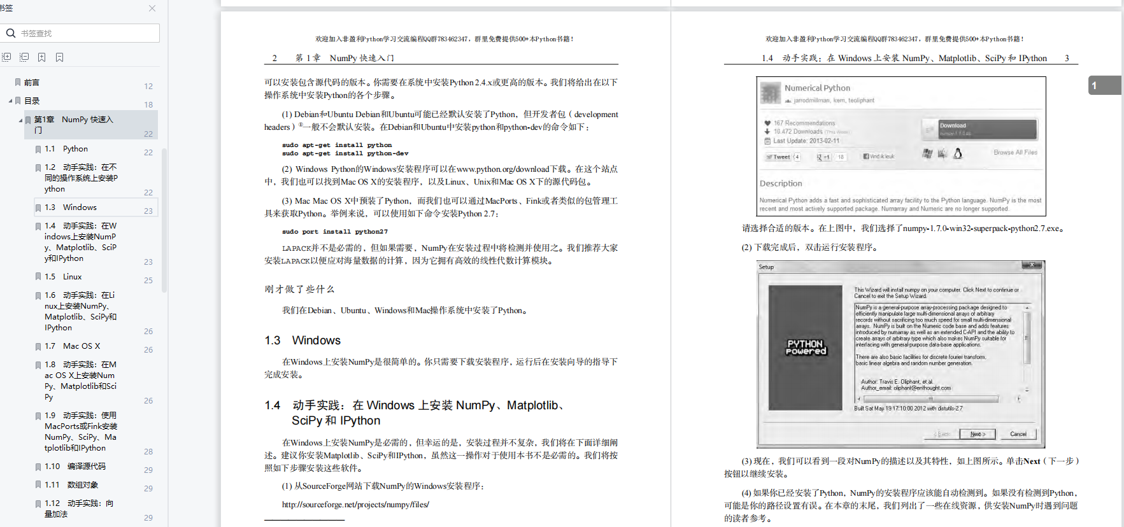Click the '1.4 动手实践：在 Windows 上安装' section heading

(x=414, y=413)
